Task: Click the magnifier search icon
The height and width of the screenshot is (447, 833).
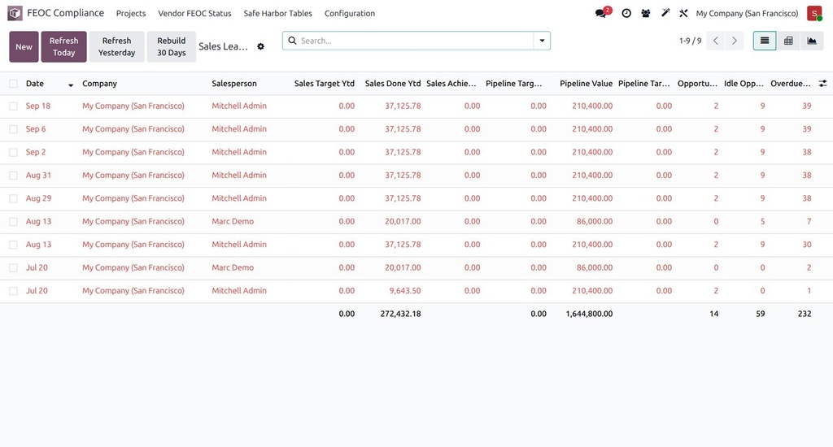Action: point(292,41)
